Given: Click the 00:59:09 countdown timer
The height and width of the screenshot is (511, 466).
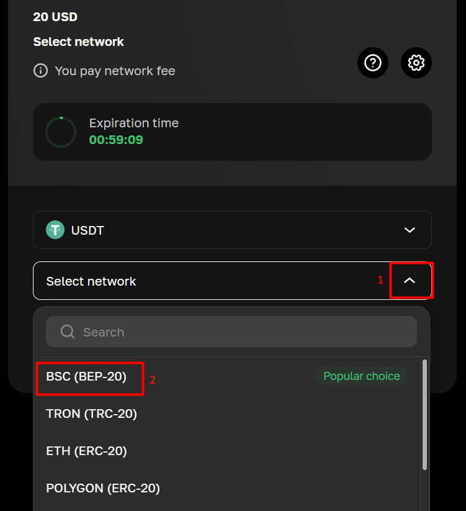Looking at the screenshot, I should point(116,140).
